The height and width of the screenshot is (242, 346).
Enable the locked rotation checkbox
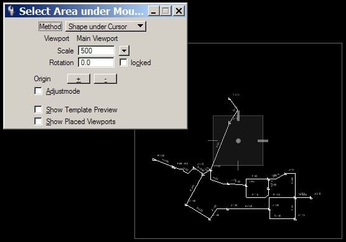pyautogui.click(x=123, y=63)
